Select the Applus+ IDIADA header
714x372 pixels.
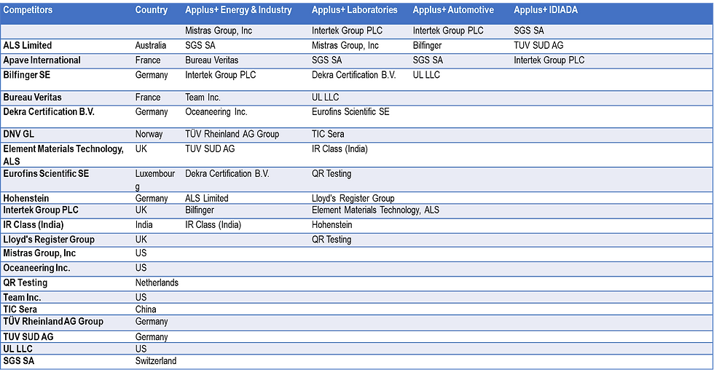[x=546, y=10]
